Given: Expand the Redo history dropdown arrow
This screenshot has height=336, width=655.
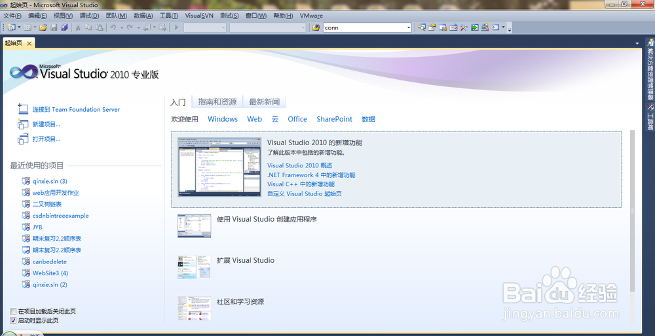Looking at the screenshot, I should pos(138,27).
